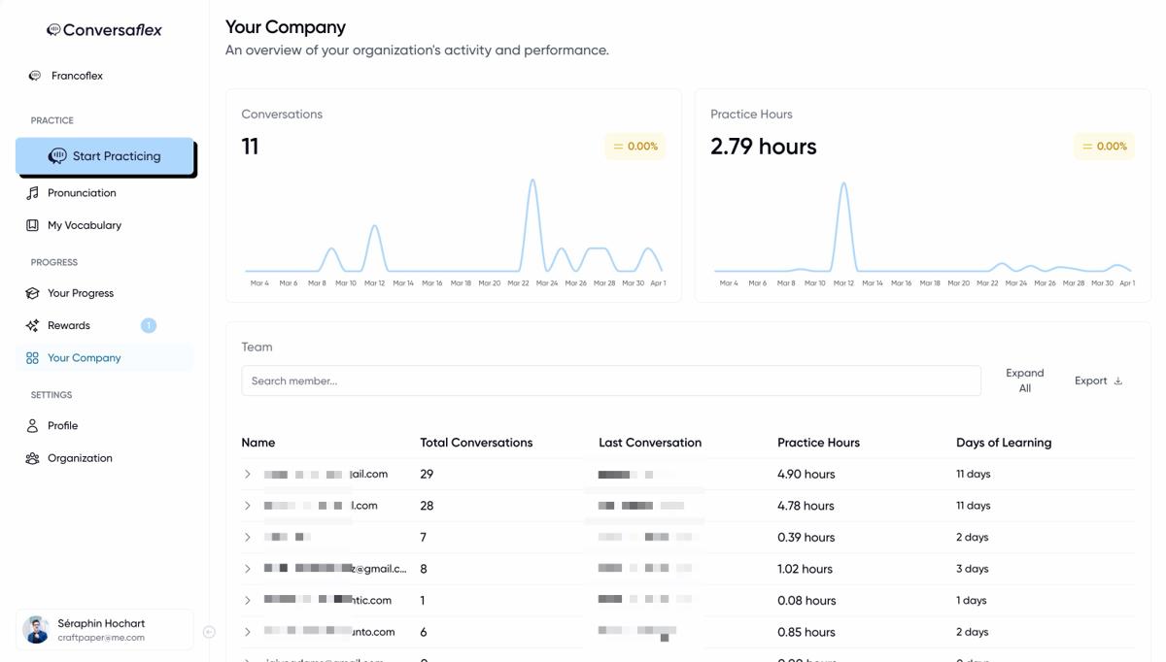This screenshot has width=1166, height=662.
Task: Click the Conversaflex logo icon
Action: 54,28
